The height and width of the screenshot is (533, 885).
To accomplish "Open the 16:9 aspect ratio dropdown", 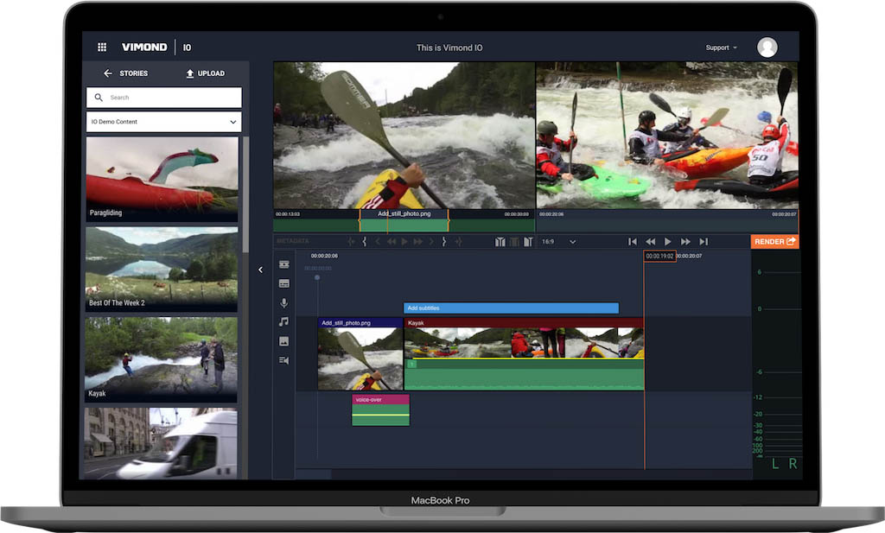I will coord(559,241).
